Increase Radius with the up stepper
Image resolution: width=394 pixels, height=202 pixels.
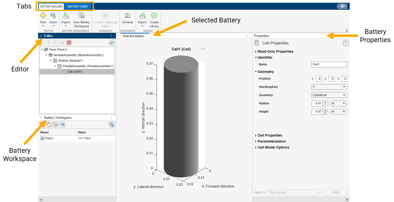tap(325, 102)
